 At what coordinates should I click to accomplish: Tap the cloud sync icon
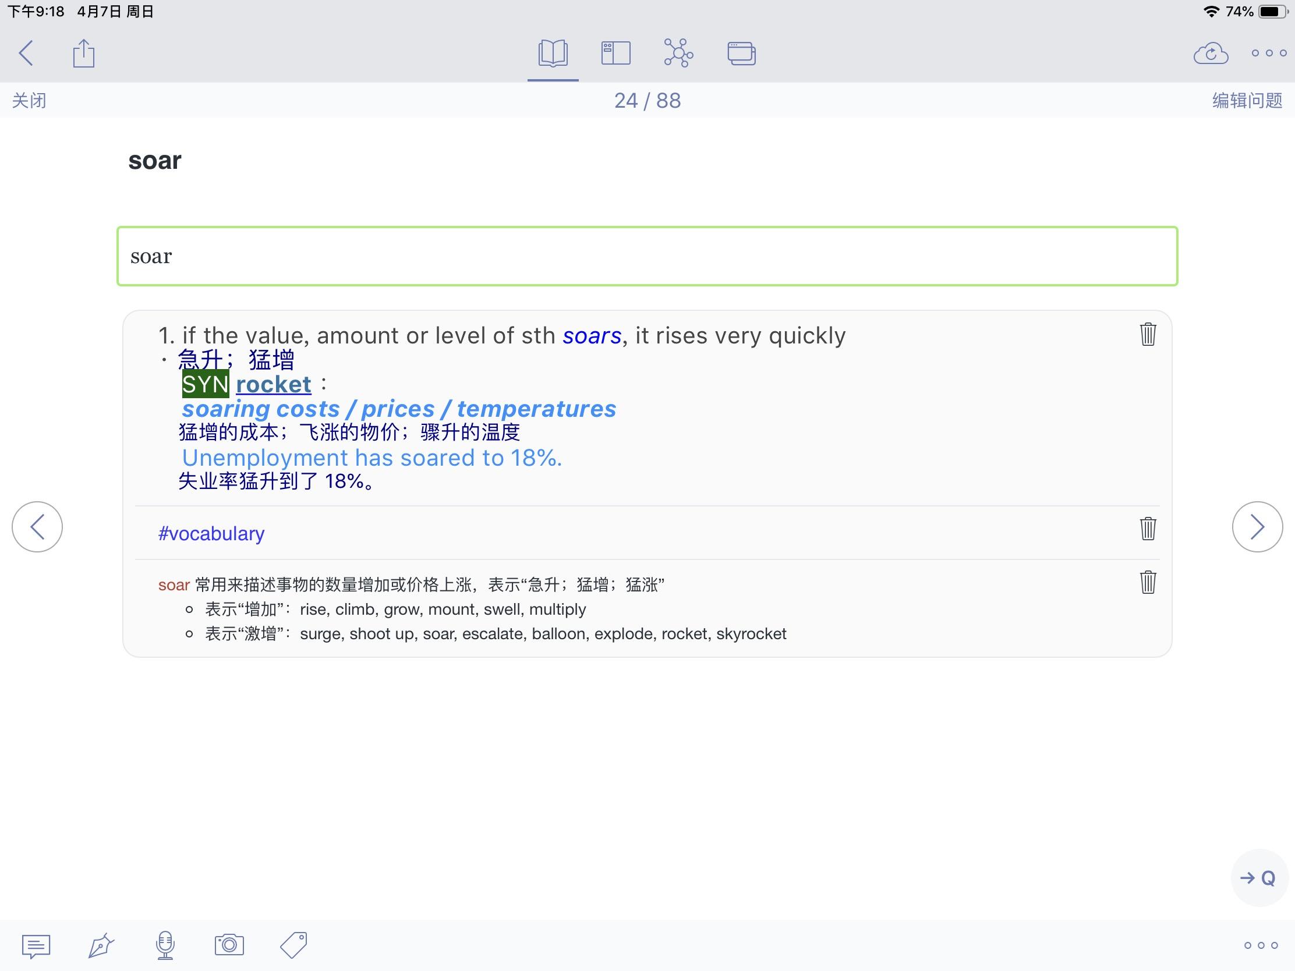tap(1211, 53)
